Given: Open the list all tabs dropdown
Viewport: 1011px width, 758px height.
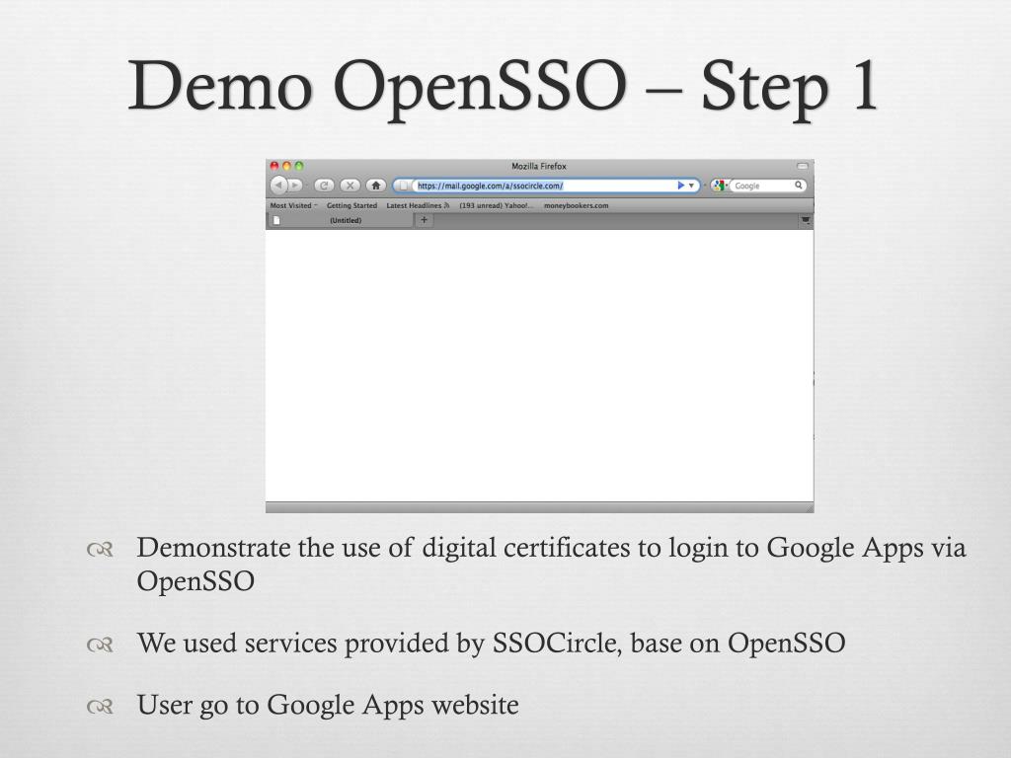Looking at the screenshot, I should [x=806, y=220].
